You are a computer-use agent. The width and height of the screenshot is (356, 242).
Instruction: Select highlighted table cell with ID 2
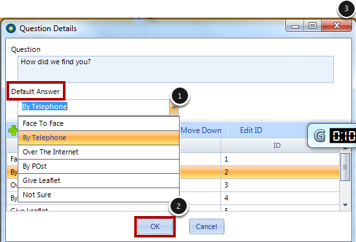tap(280, 172)
